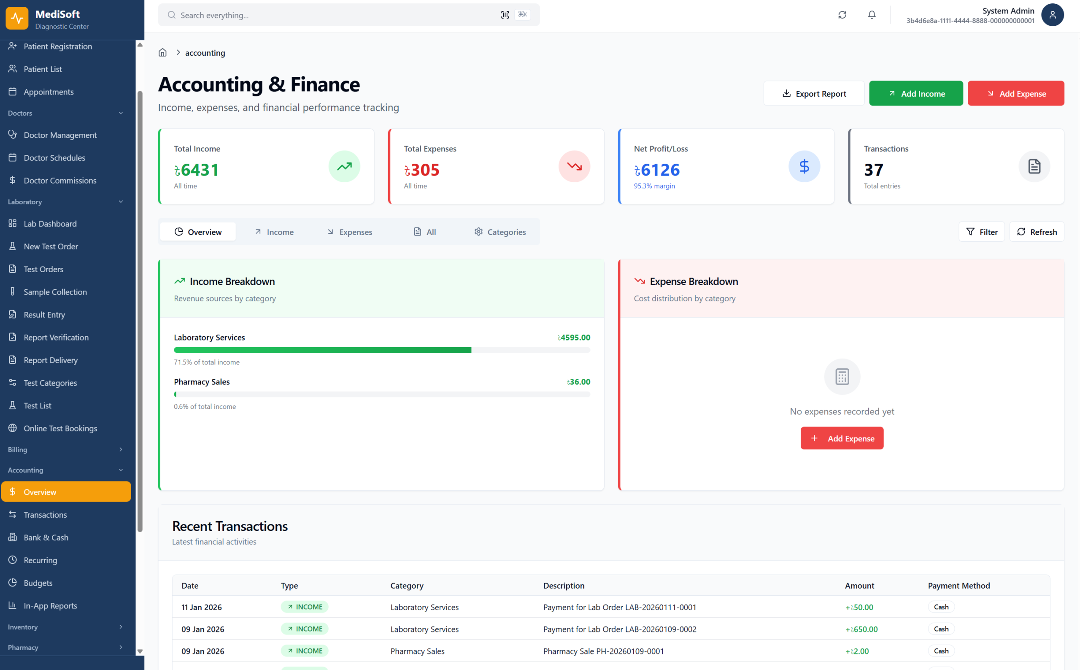Click the Net Profit dollar icon
The width and height of the screenshot is (1080, 670).
point(804,167)
